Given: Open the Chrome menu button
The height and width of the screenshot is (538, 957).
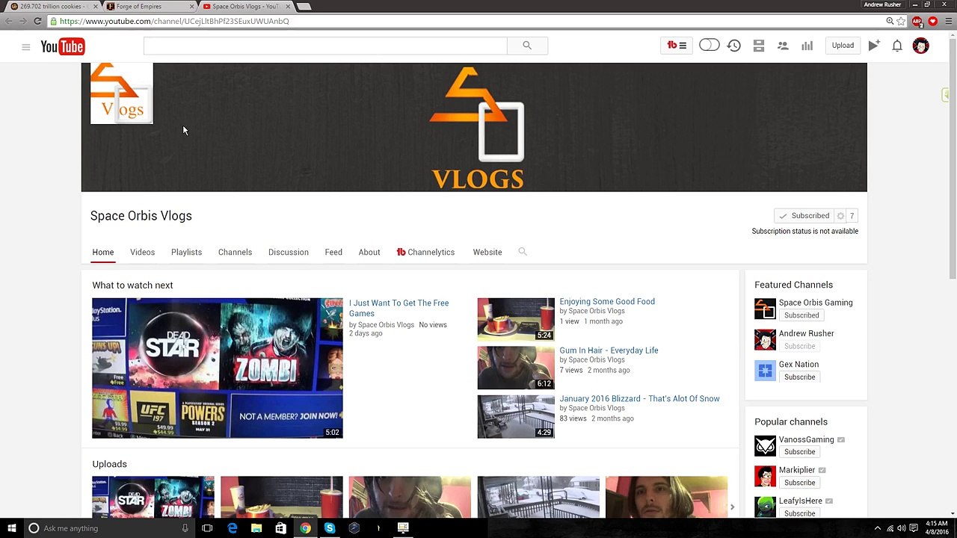Looking at the screenshot, I should click(948, 21).
